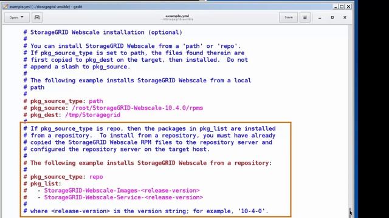This screenshot has height=218, width=389.
Task: Click the vertical scrollbar thumb
Action: tap(350, 213)
